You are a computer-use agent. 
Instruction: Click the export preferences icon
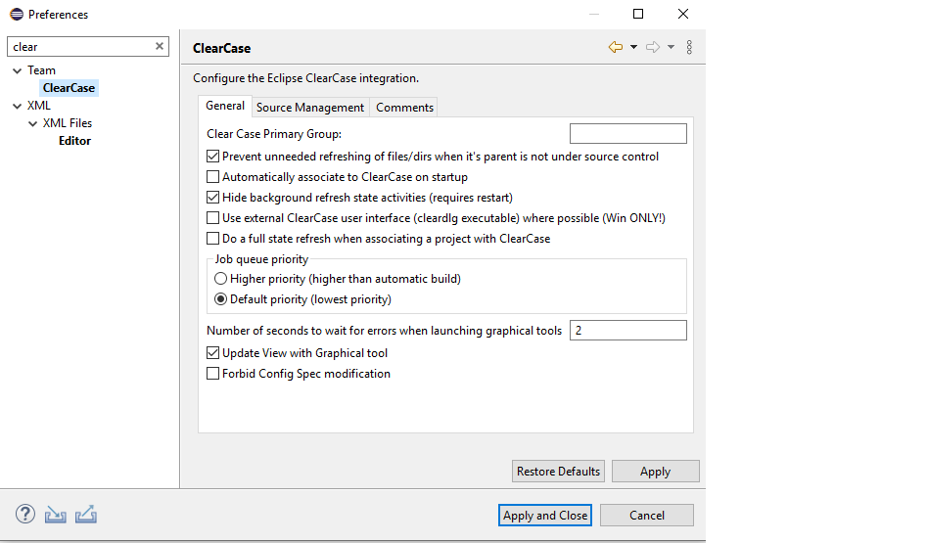point(86,515)
